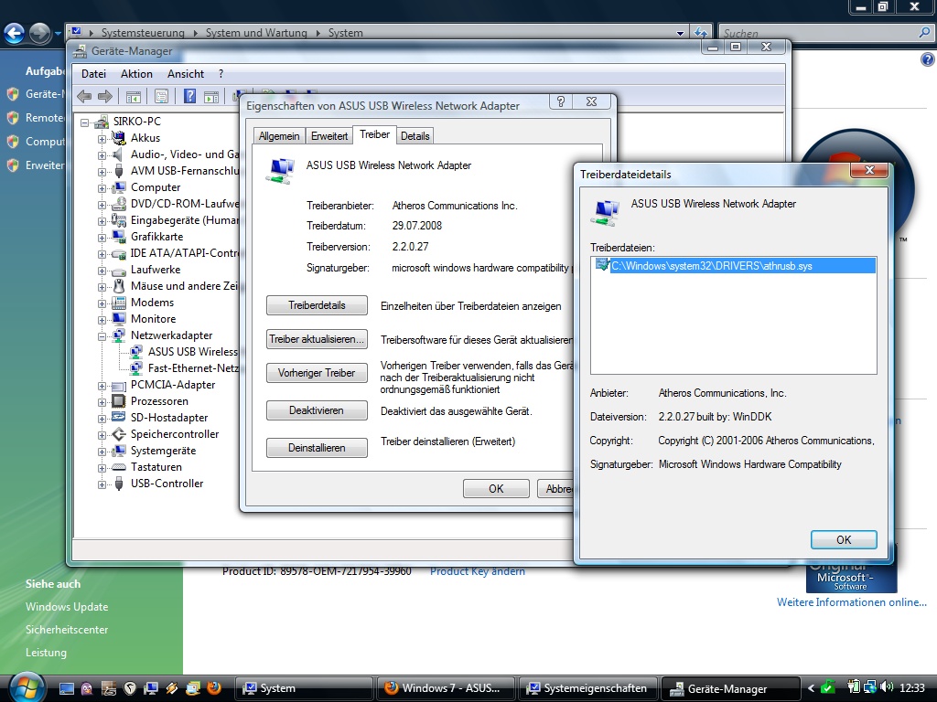Toggle the action pane toolbar icon

click(211, 96)
